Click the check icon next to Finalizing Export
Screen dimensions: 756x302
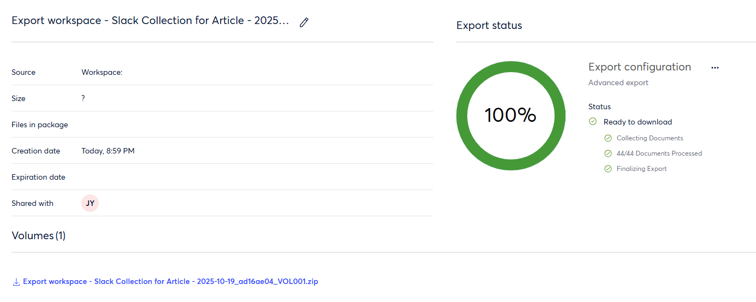tap(608, 169)
